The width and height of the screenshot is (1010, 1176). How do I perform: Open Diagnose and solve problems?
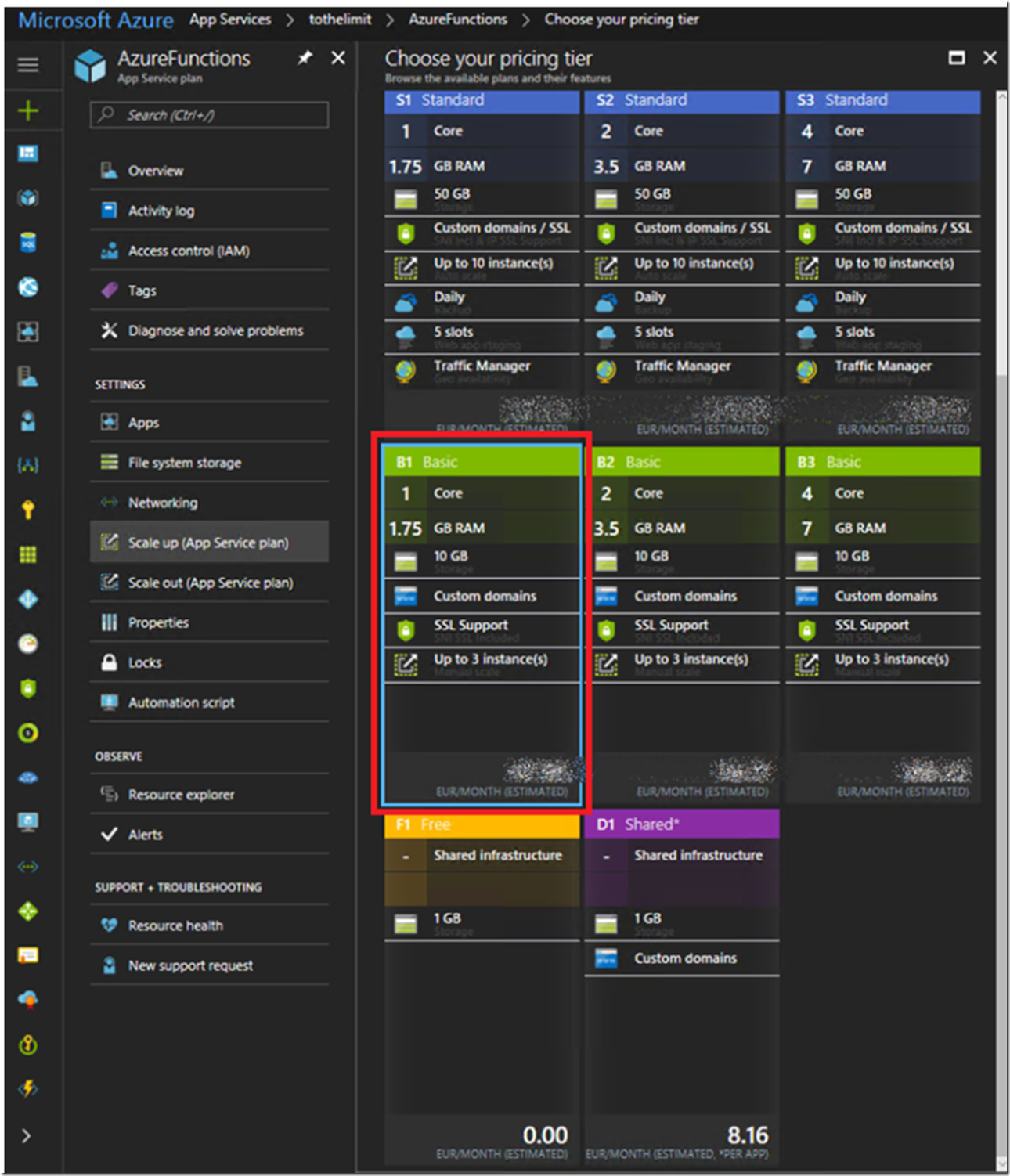click(209, 330)
